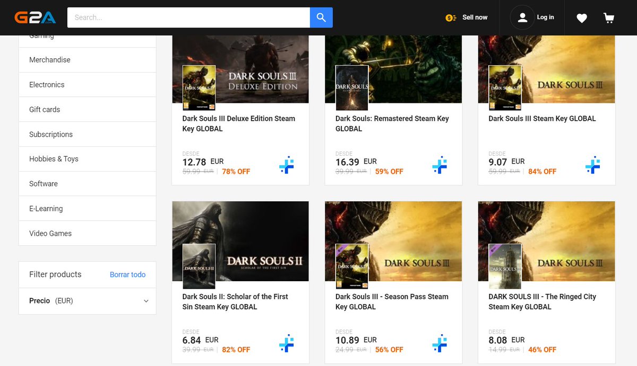
Task: Select Merchandise category
Action: click(88, 60)
